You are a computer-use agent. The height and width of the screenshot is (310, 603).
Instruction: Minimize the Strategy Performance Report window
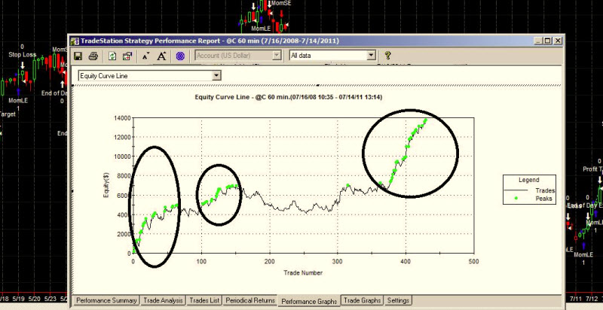(539, 41)
